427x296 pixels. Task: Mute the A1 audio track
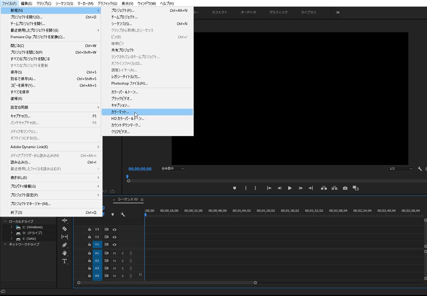114,253
